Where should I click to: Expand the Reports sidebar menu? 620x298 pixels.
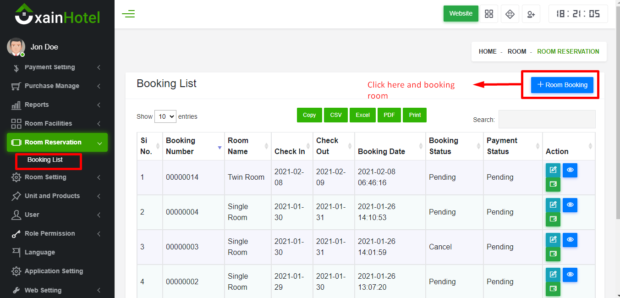coord(56,105)
